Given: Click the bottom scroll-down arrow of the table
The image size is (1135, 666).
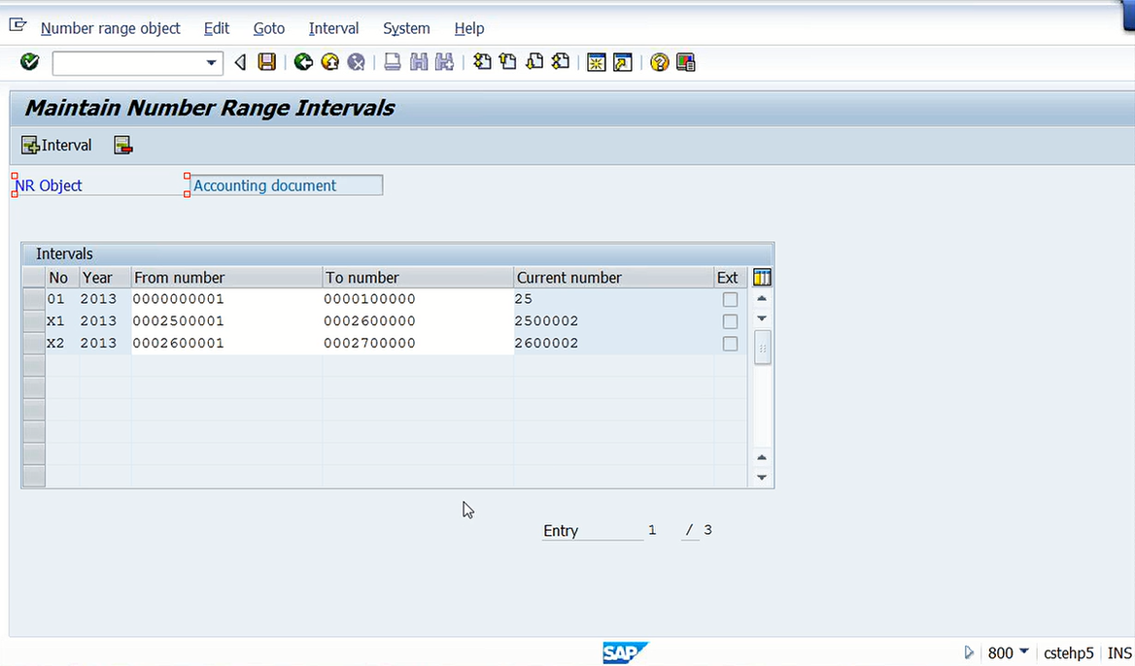Looking at the screenshot, I should tap(762, 478).
